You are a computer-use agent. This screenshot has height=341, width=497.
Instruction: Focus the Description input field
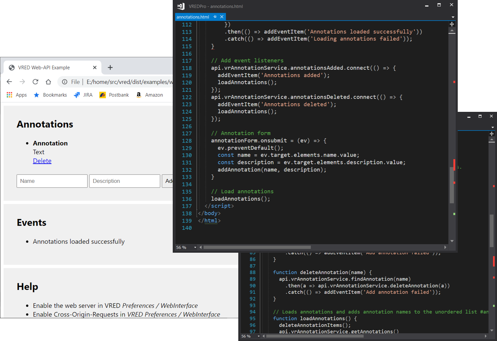pos(124,181)
